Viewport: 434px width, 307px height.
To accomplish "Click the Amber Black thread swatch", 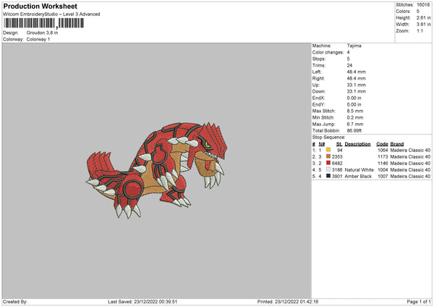I will tap(328, 176).
